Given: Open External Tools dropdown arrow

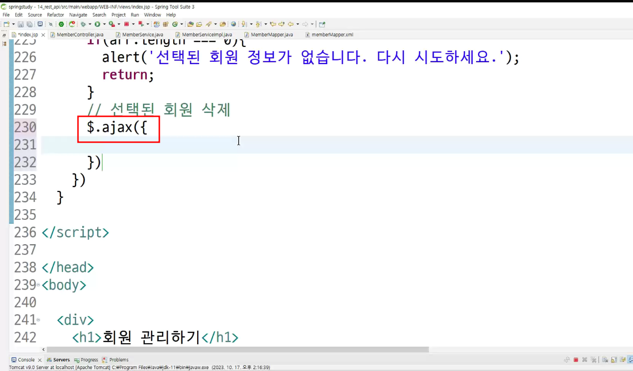Looking at the screenshot, I should 119,24.
